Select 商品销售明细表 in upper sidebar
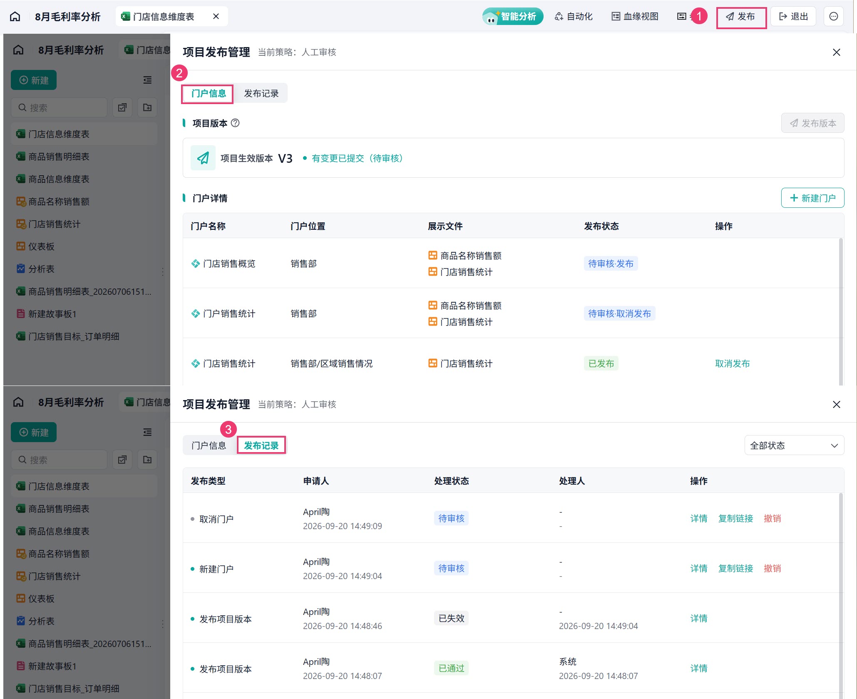This screenshot has height=699, width=857. 84,157
